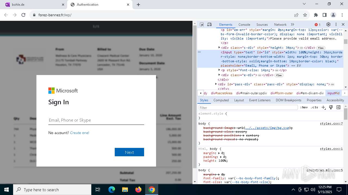This screenshot has height=195, width=348.
Task: Toggle the DevTools device toolbar icon
Action: point(209,24)
